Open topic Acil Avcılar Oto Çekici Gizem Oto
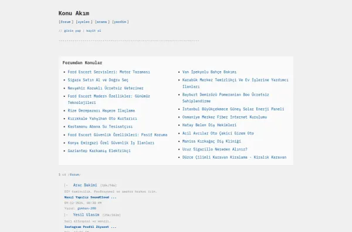This screenshot has width=352, height=232. [218, 133]
